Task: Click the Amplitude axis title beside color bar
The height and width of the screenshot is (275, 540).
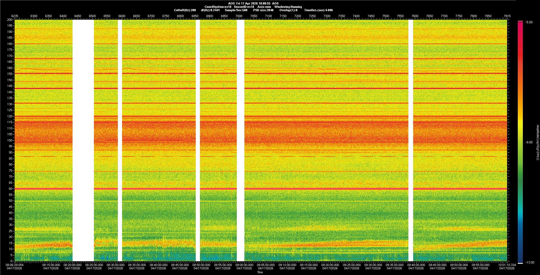Action: [537, 142]
